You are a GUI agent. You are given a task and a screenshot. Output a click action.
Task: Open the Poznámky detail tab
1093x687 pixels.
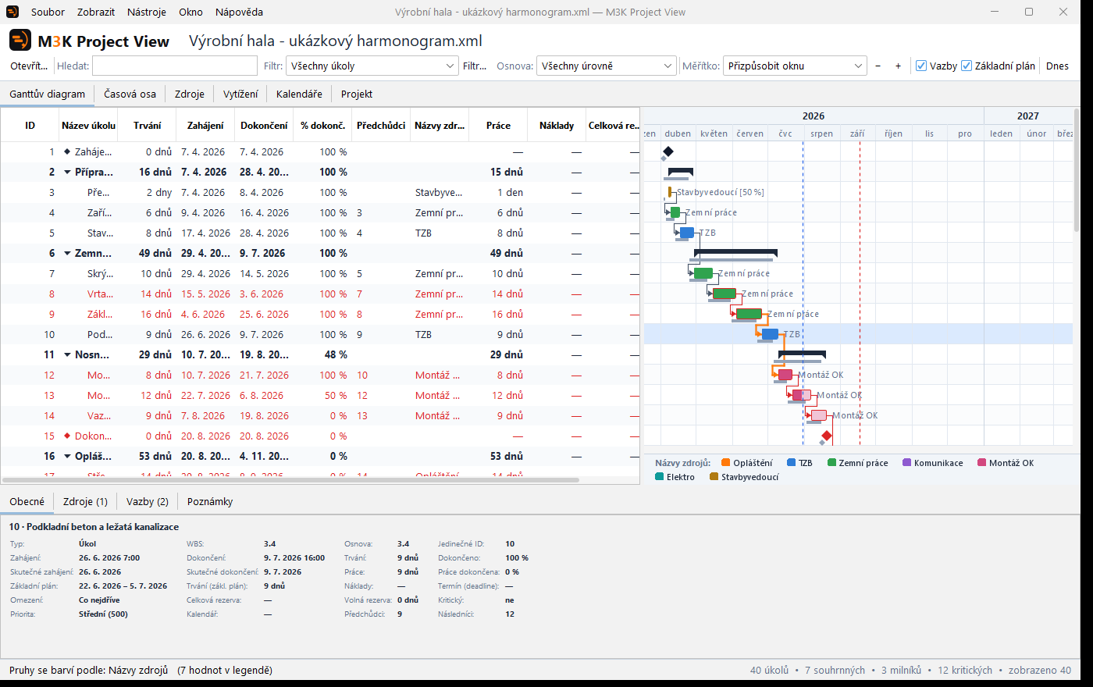[x=210, y=501]
